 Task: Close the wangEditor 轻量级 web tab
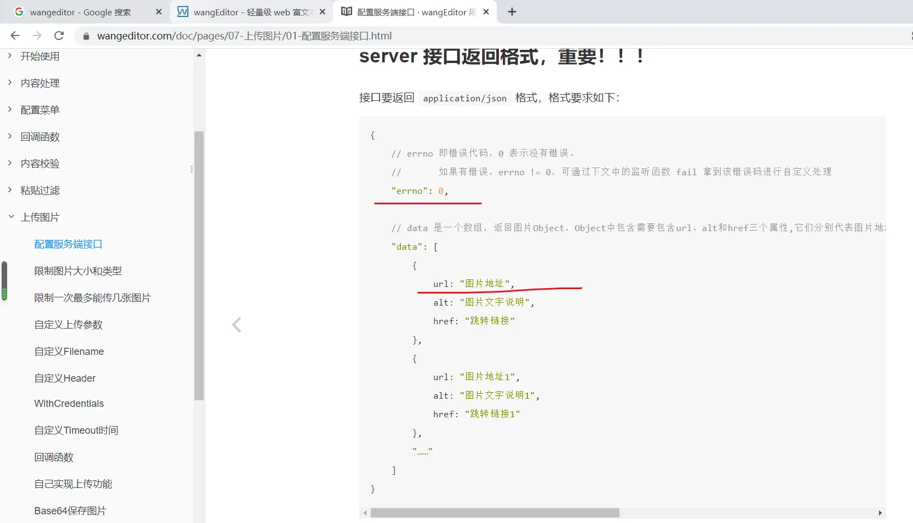323,12
